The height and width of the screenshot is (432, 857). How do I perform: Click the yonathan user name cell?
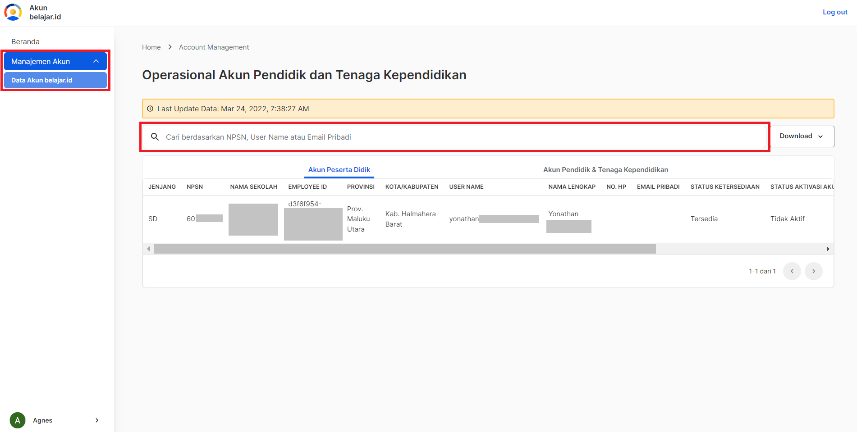464,219
